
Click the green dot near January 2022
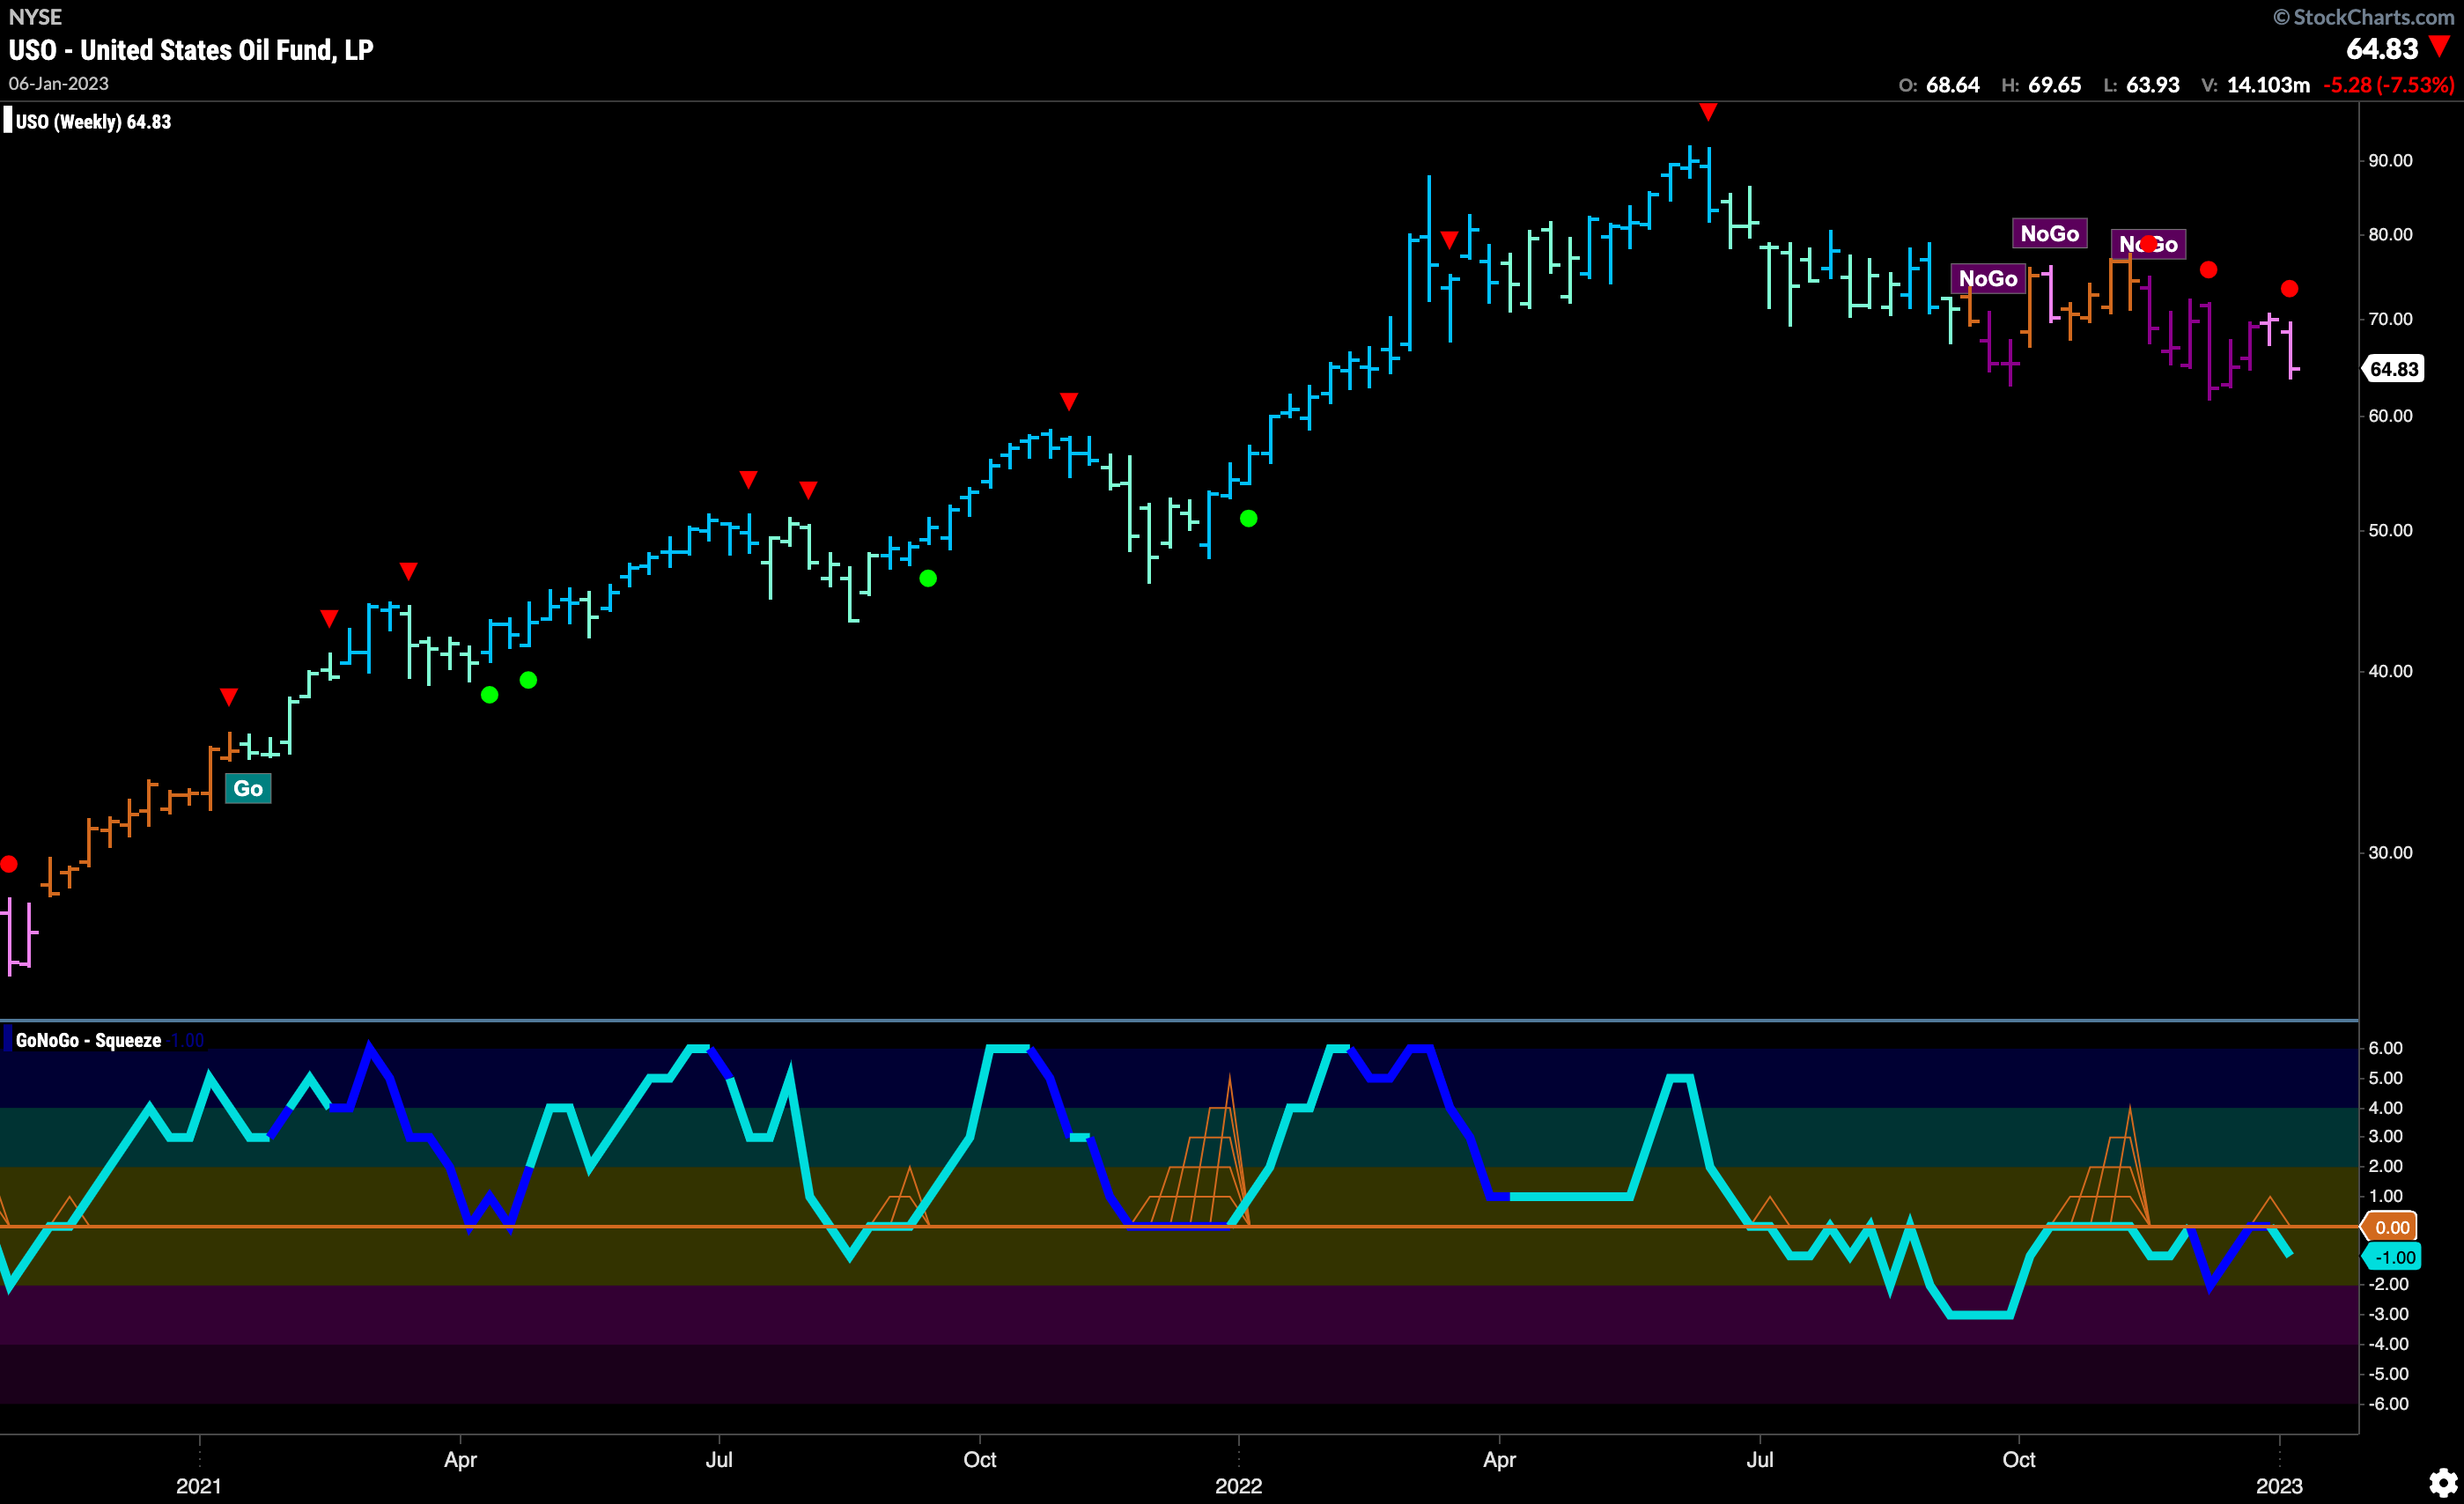[1248, 518]
